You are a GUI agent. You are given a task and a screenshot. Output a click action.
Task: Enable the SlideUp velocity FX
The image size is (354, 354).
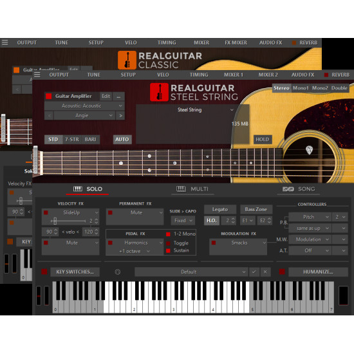[46, 212]
